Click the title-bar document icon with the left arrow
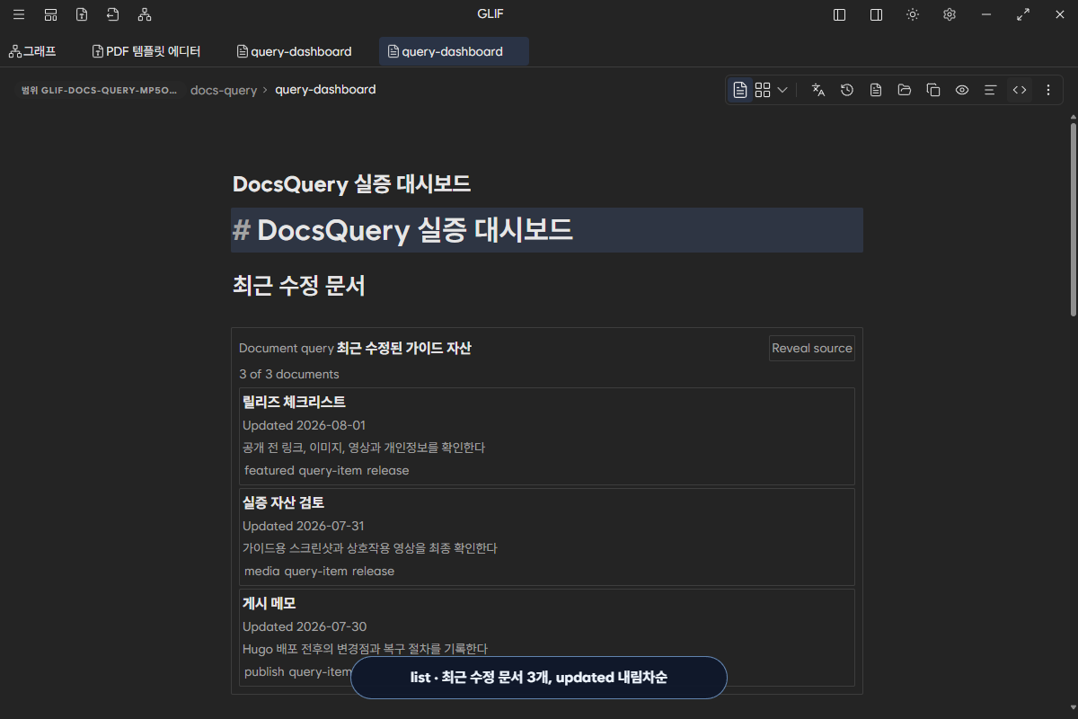This screenshot has width=1078, height=719. click(113, 14)
